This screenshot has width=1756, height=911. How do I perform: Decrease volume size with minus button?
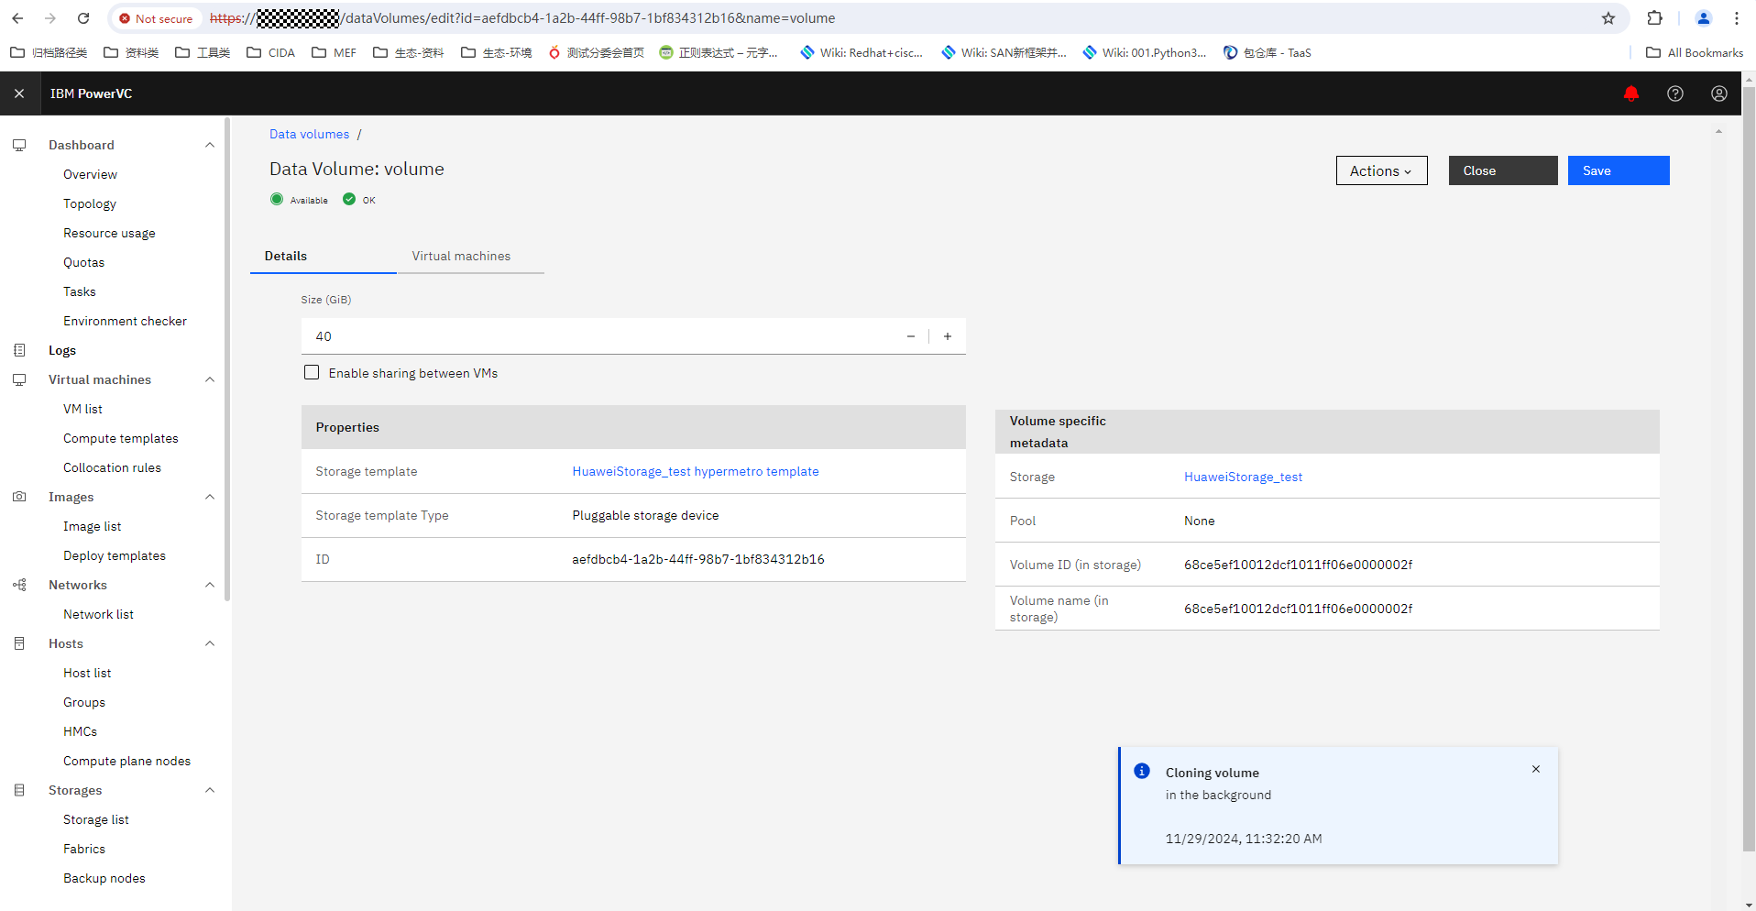(911, 336)
